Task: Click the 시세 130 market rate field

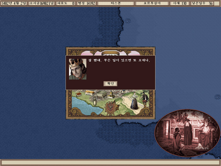Action: [179, 3]
